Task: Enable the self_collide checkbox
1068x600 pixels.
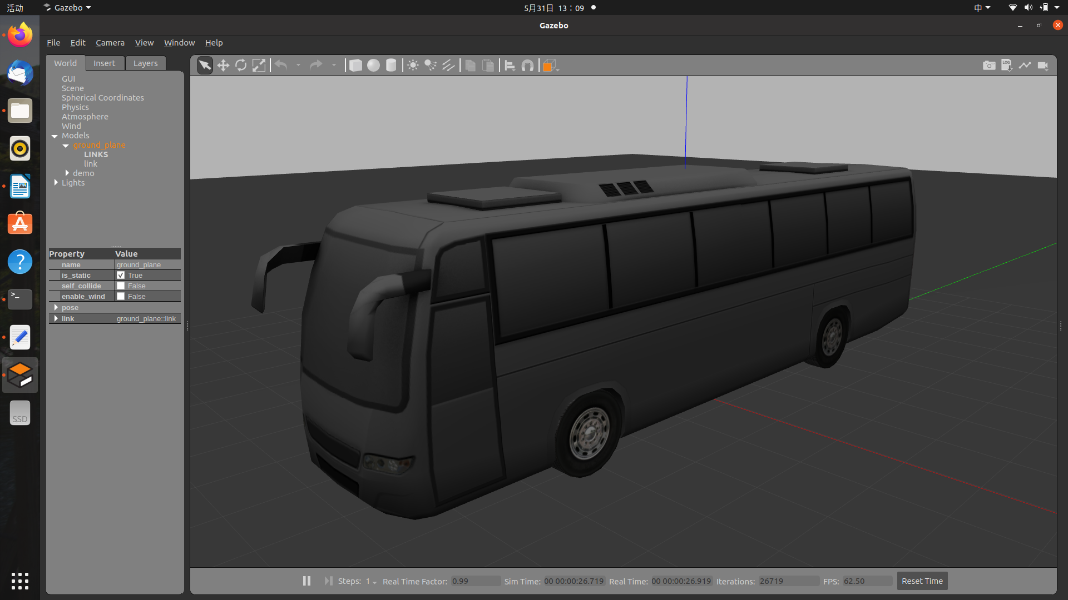Action: click(x=121, y=286)
